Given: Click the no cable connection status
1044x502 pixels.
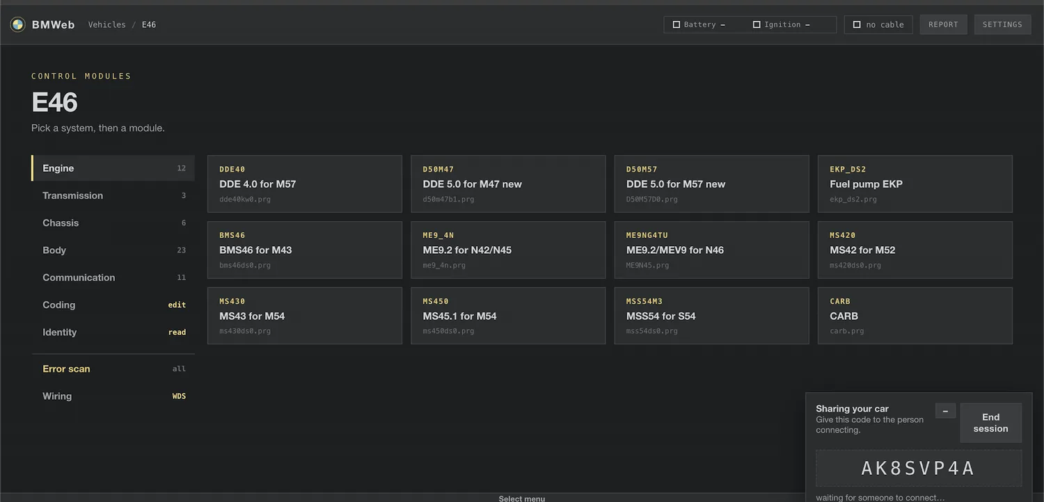Looking at the screenshot, I should (x=878, y=24).
